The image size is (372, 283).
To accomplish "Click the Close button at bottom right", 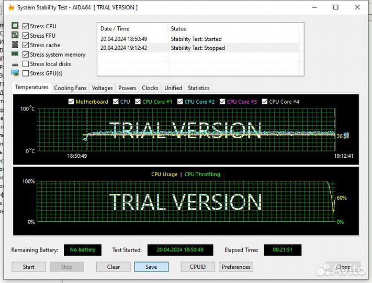I will (343, 267).
